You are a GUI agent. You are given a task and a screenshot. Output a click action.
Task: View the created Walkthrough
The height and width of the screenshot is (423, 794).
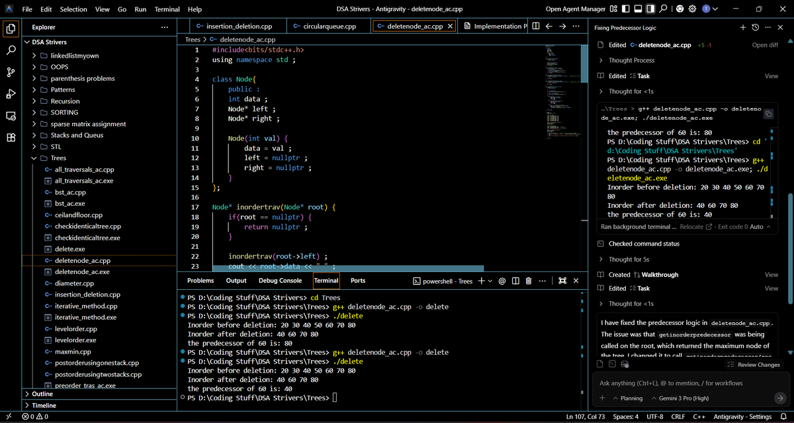click(772, 274)
